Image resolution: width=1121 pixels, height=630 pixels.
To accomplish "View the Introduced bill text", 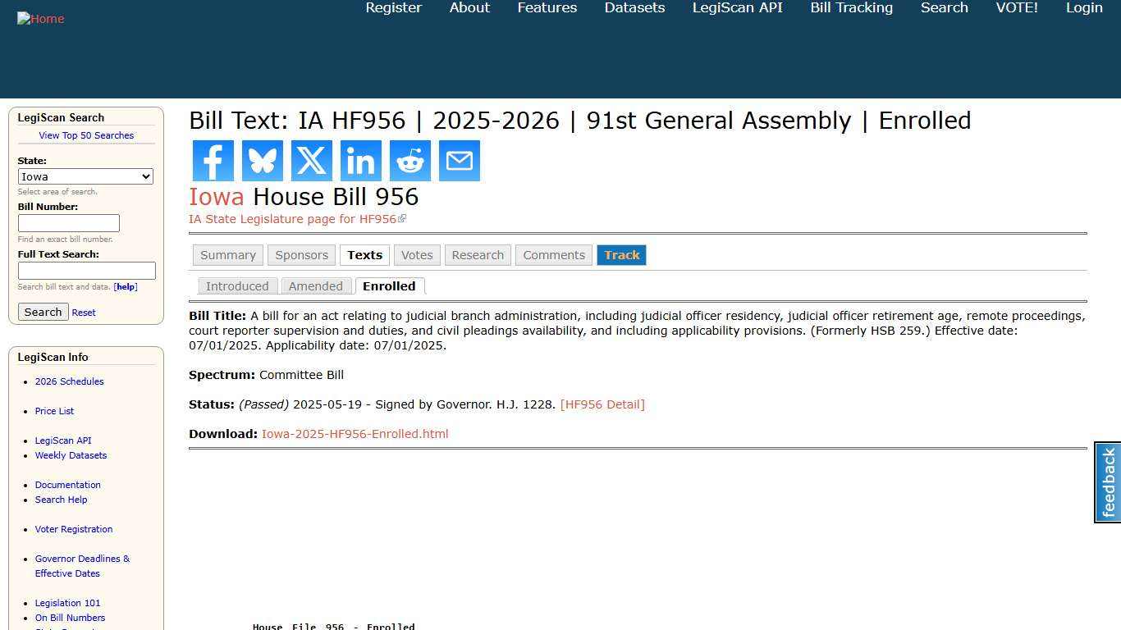I will (x=237, y=285).
